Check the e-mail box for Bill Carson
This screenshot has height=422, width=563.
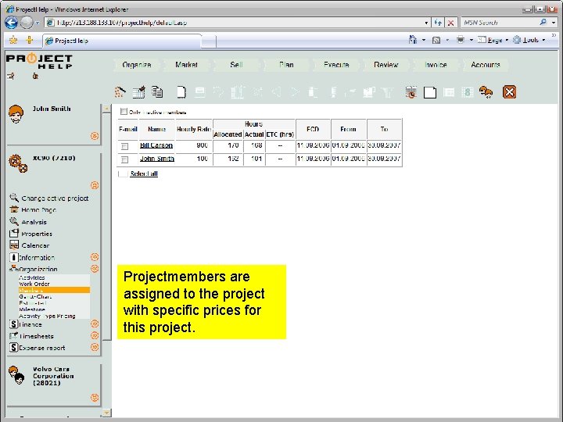point(124,146)
